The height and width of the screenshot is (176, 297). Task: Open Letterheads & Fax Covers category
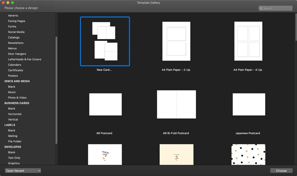point(24,59)
